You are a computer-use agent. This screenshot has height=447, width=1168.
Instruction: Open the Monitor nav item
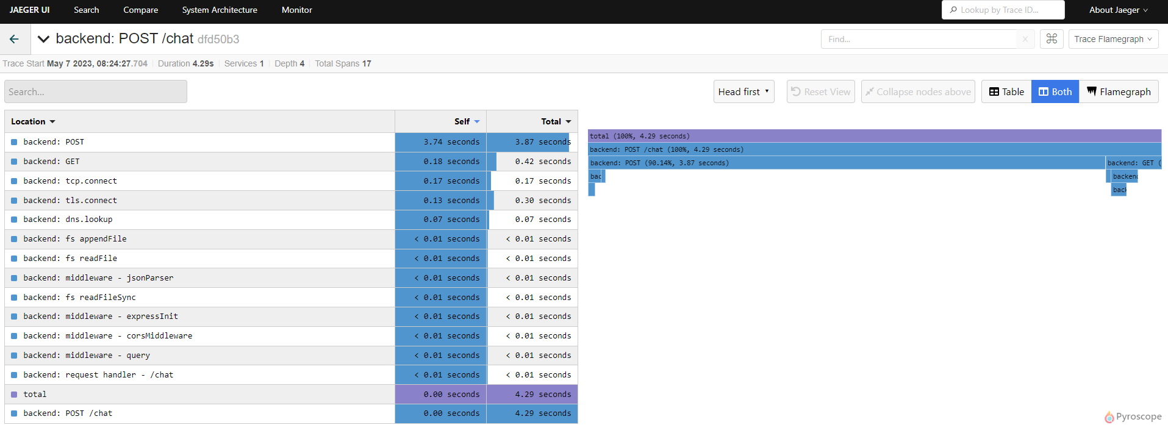tap(297, 10)
